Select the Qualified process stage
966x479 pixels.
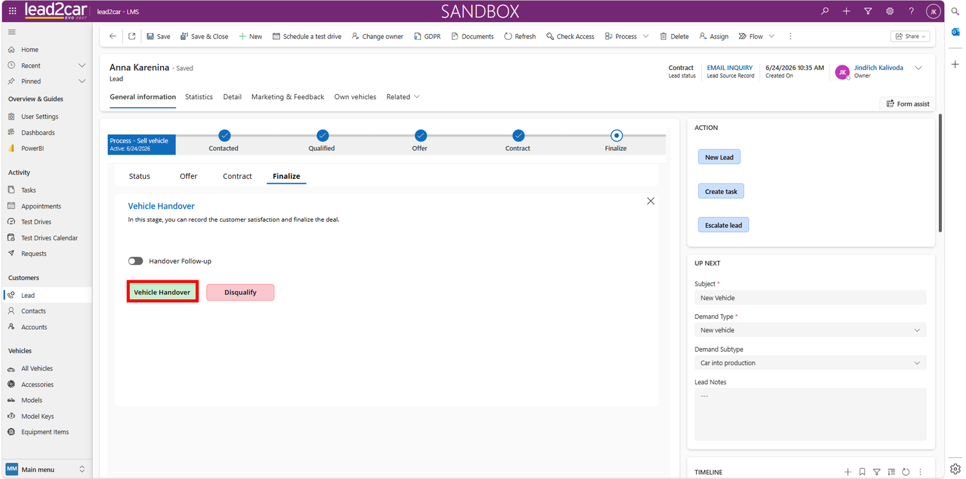322,135
